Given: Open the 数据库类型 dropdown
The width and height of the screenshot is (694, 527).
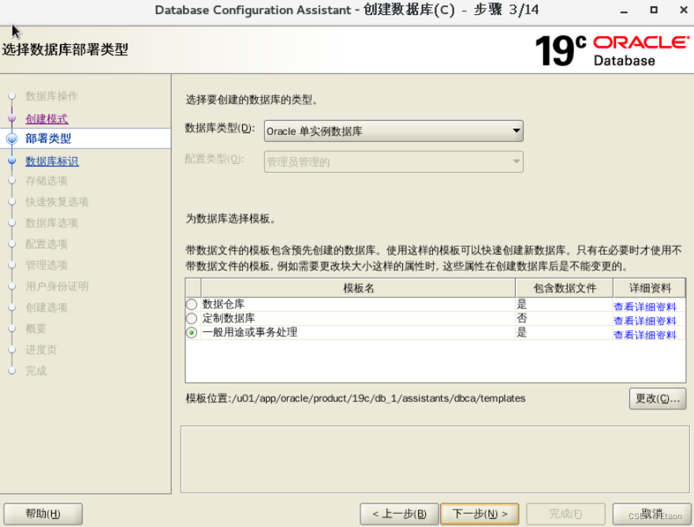Looking at the screenshot, I should (394, 131).
